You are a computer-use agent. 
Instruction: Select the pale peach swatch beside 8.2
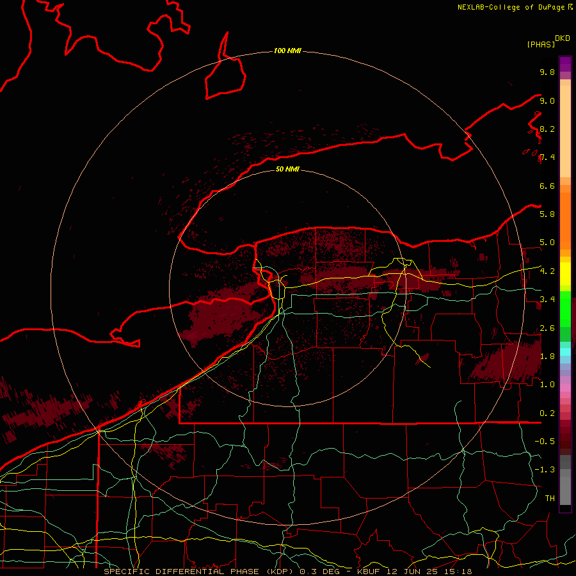[565, 131]
